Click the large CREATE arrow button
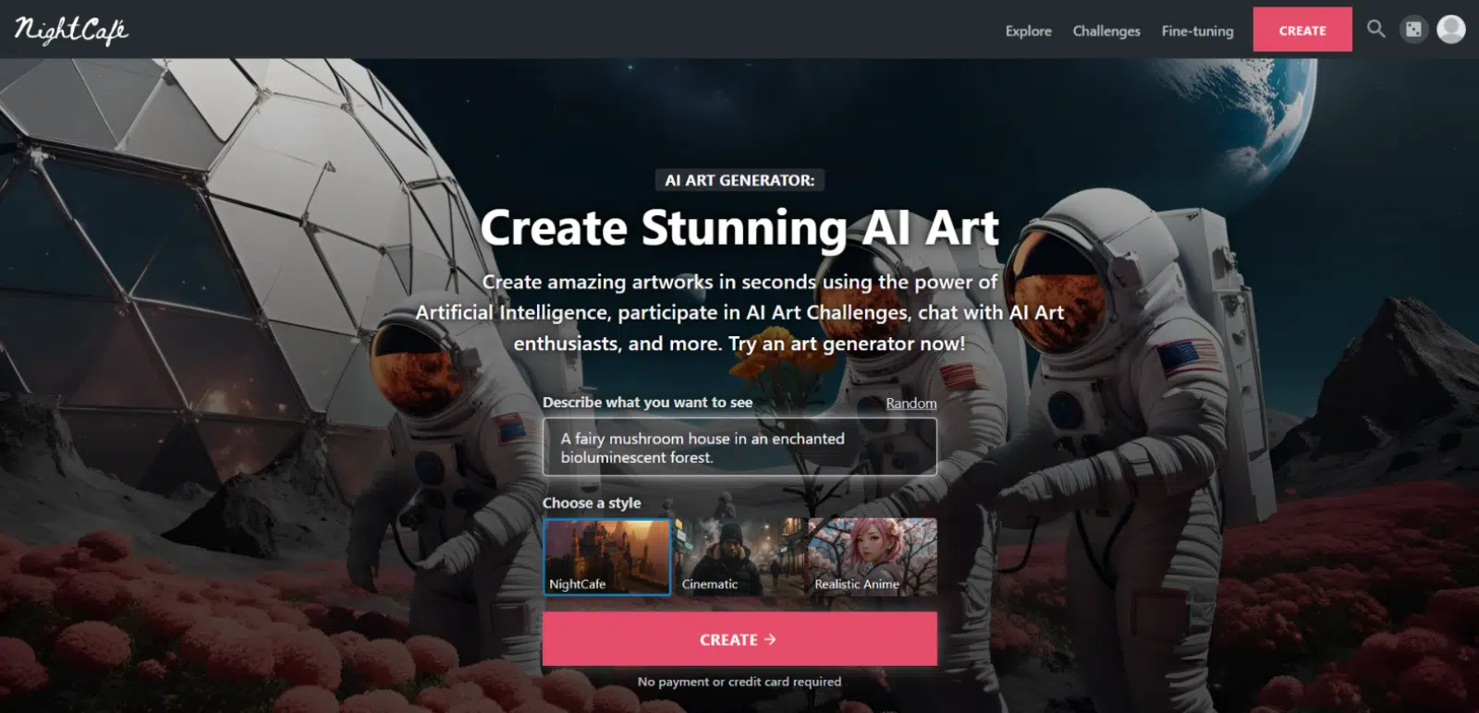Viewport: 1479px width, 713px height. pos(739,639)
